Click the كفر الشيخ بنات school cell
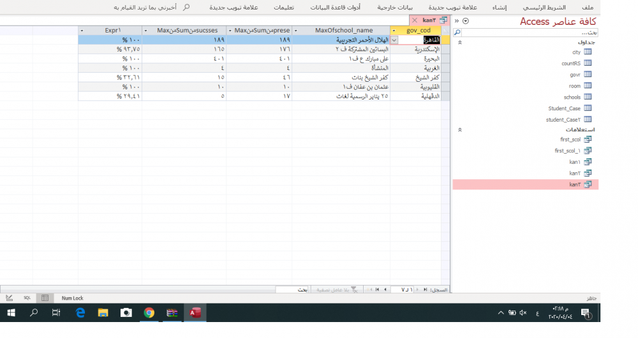Screen dimensions: 638x338 pyautogui.click(x=341, y=77)
